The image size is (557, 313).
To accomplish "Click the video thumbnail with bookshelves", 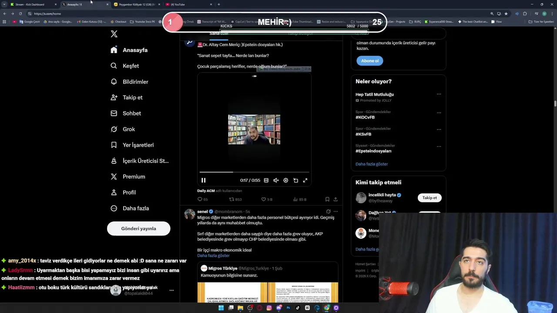I will [x=254, y=130].
